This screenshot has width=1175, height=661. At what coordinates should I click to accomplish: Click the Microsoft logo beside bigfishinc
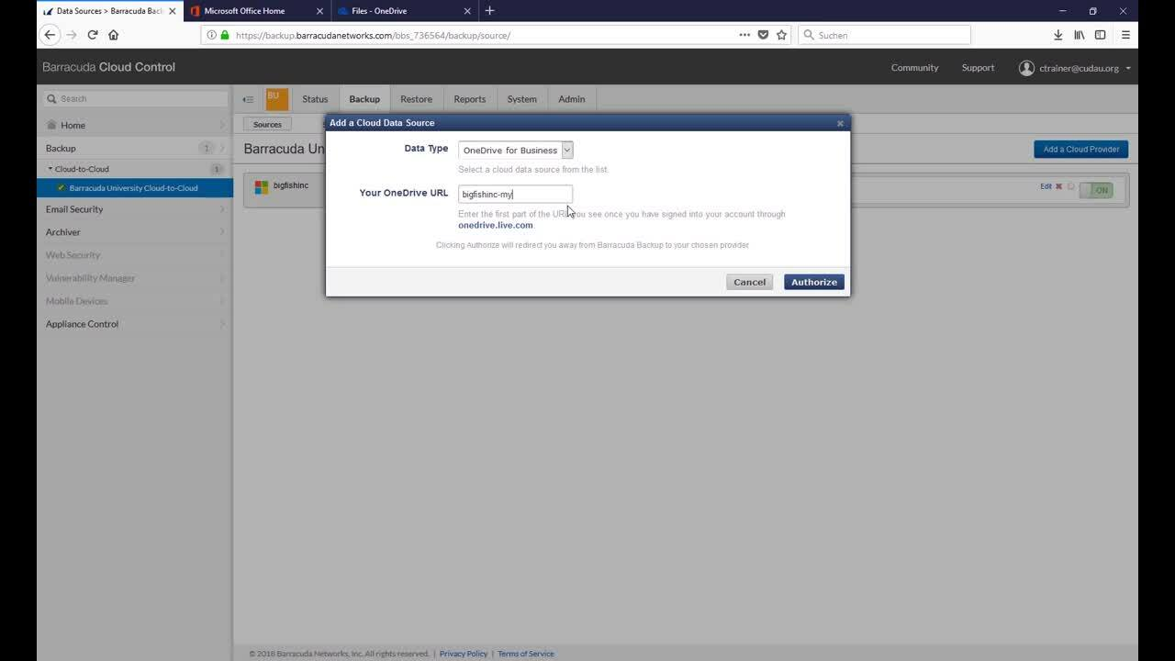click(262, 186)
